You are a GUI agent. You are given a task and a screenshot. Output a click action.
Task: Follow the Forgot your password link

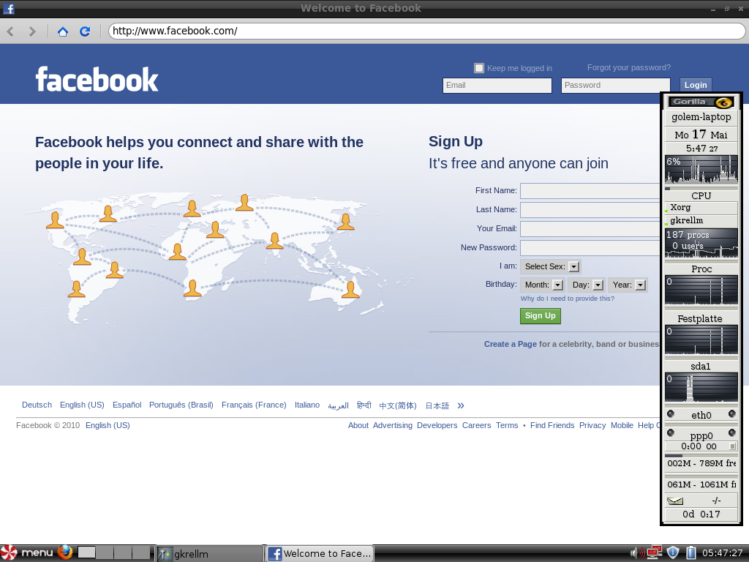628,67
